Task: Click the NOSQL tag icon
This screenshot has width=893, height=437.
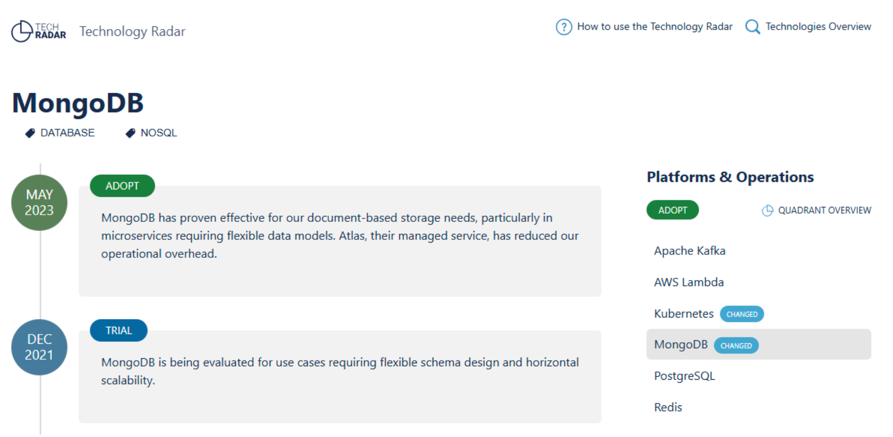Action: point(130,133)
